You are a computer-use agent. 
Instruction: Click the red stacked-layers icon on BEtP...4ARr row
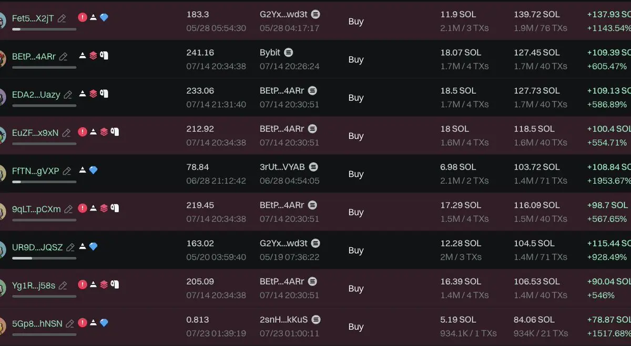point(93,56)
